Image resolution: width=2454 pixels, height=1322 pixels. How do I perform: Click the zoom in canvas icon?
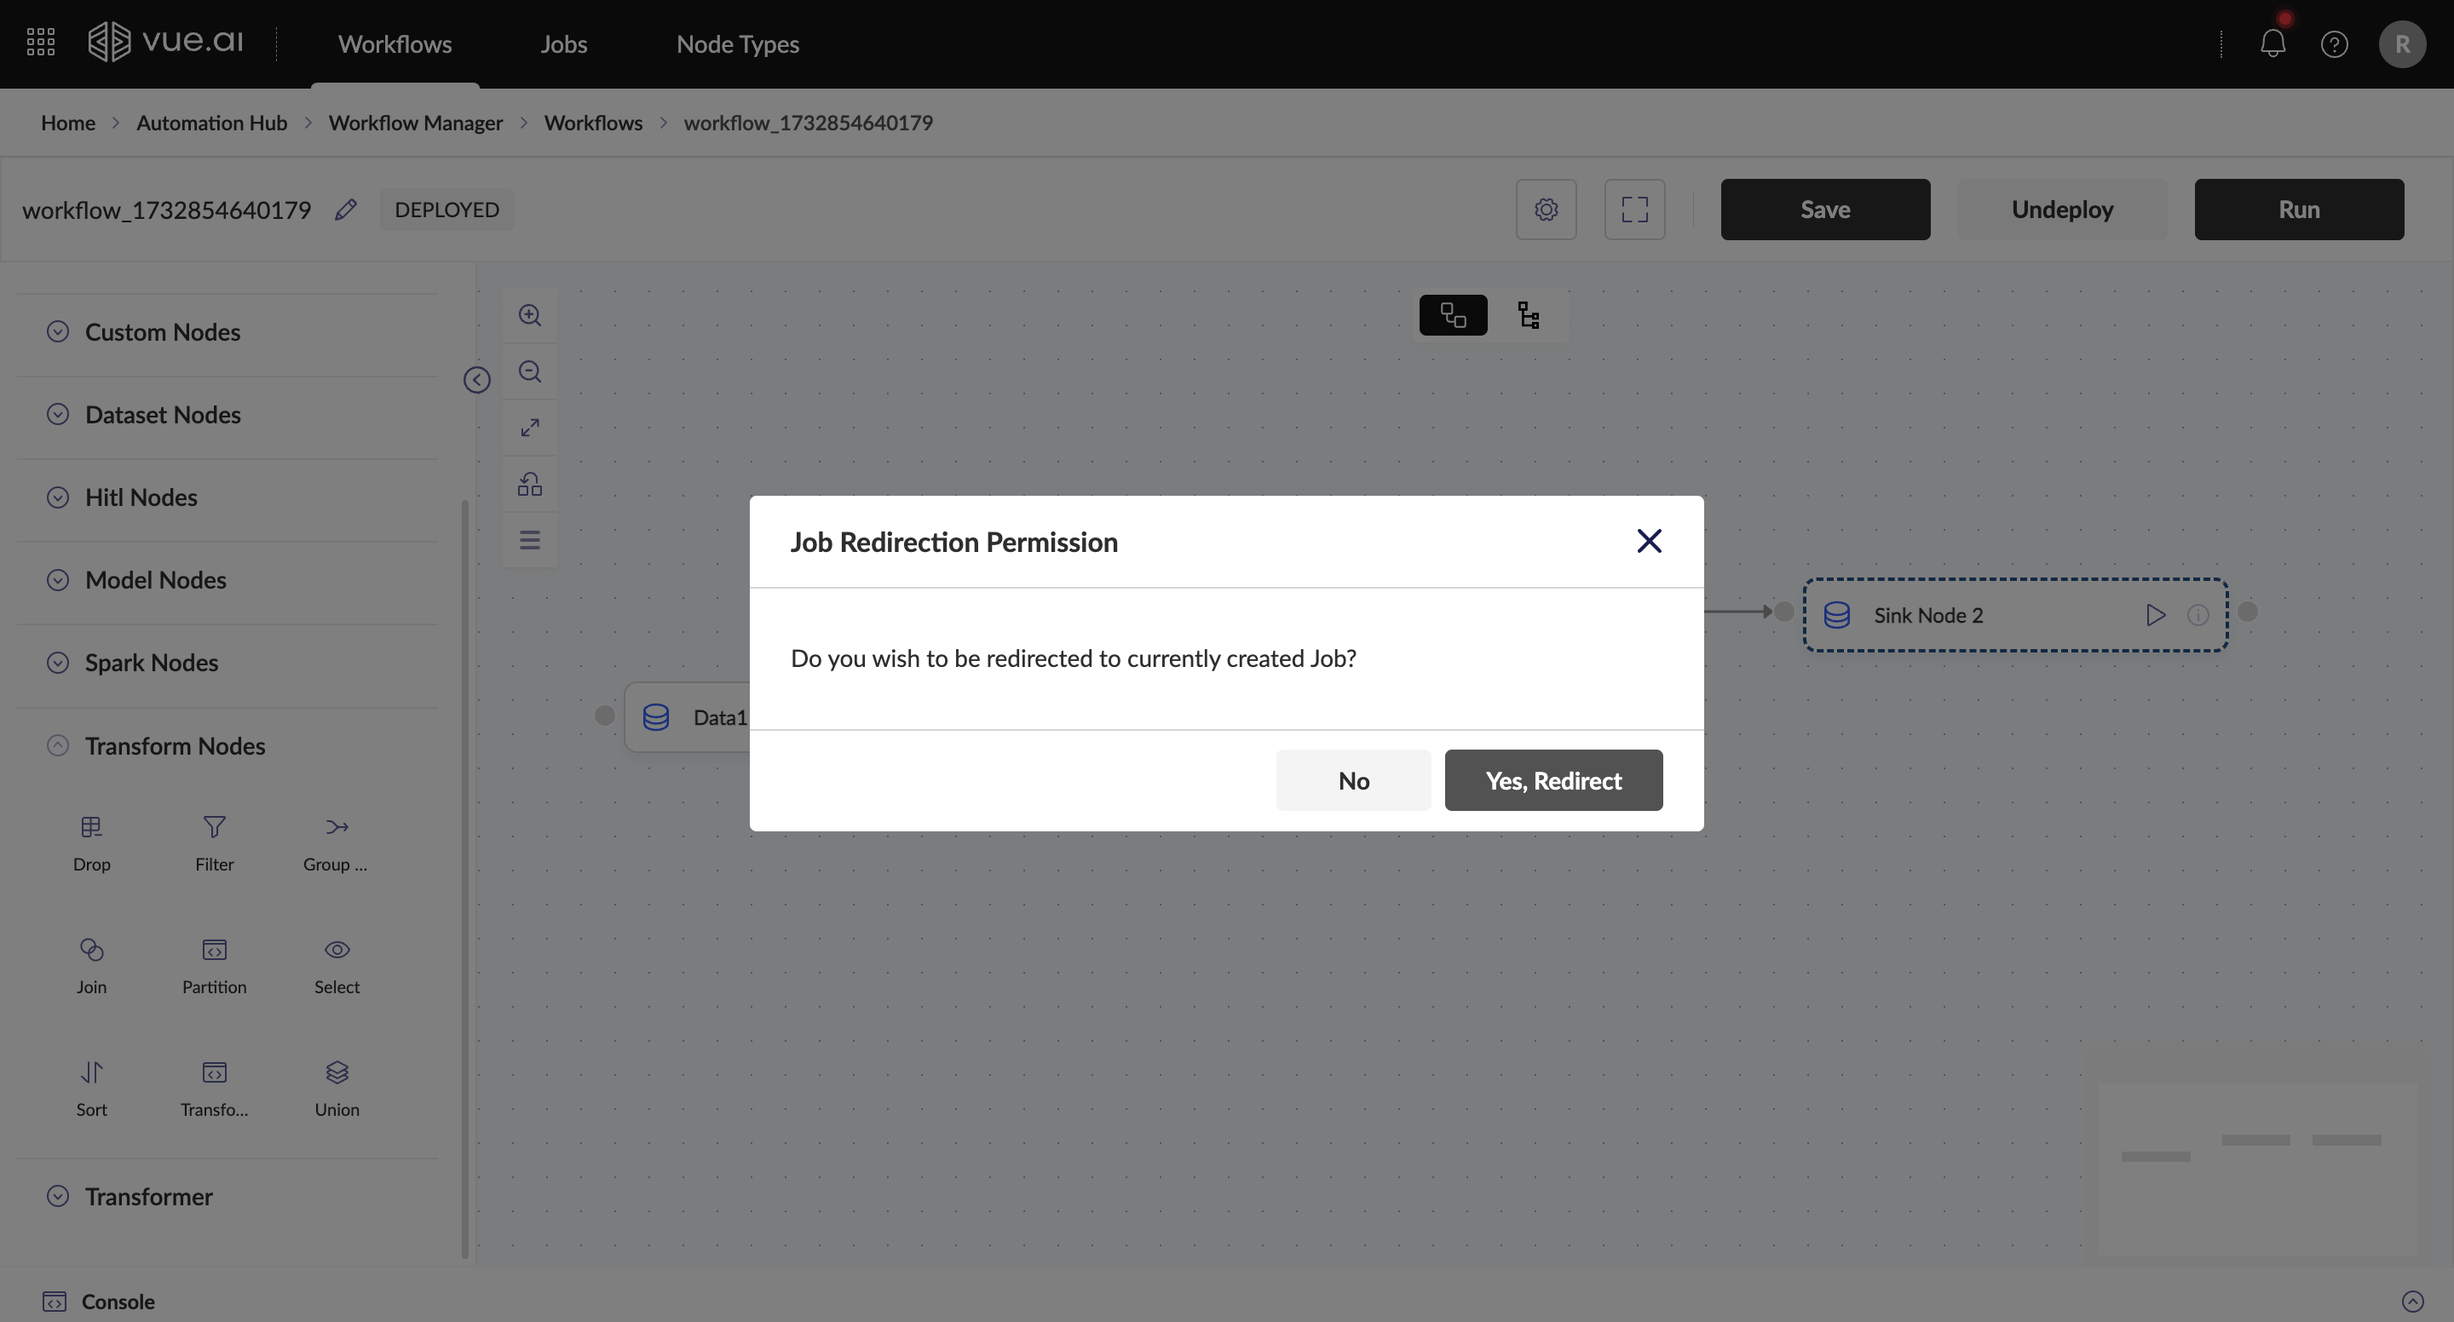530,315
